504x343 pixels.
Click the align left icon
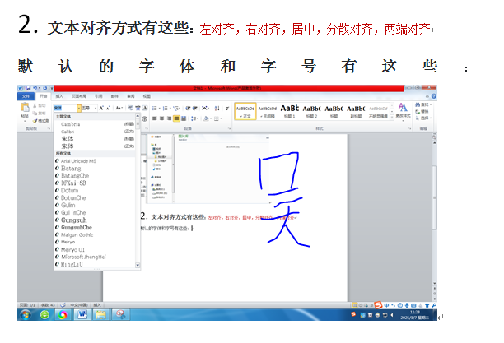(155, 118)
